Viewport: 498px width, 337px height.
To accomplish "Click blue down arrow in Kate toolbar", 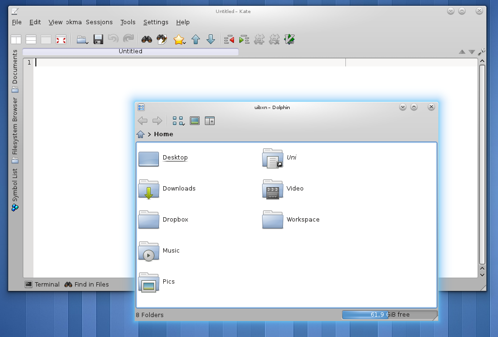I will (x=211, y=39).
